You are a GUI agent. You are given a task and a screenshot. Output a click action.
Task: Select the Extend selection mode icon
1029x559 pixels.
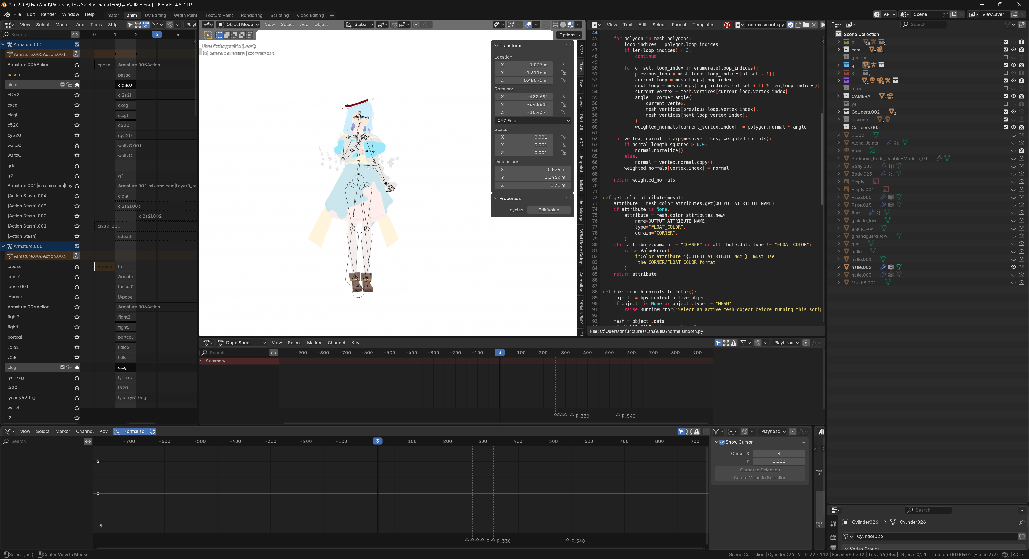pyautogui.click(x=227, y=35)
